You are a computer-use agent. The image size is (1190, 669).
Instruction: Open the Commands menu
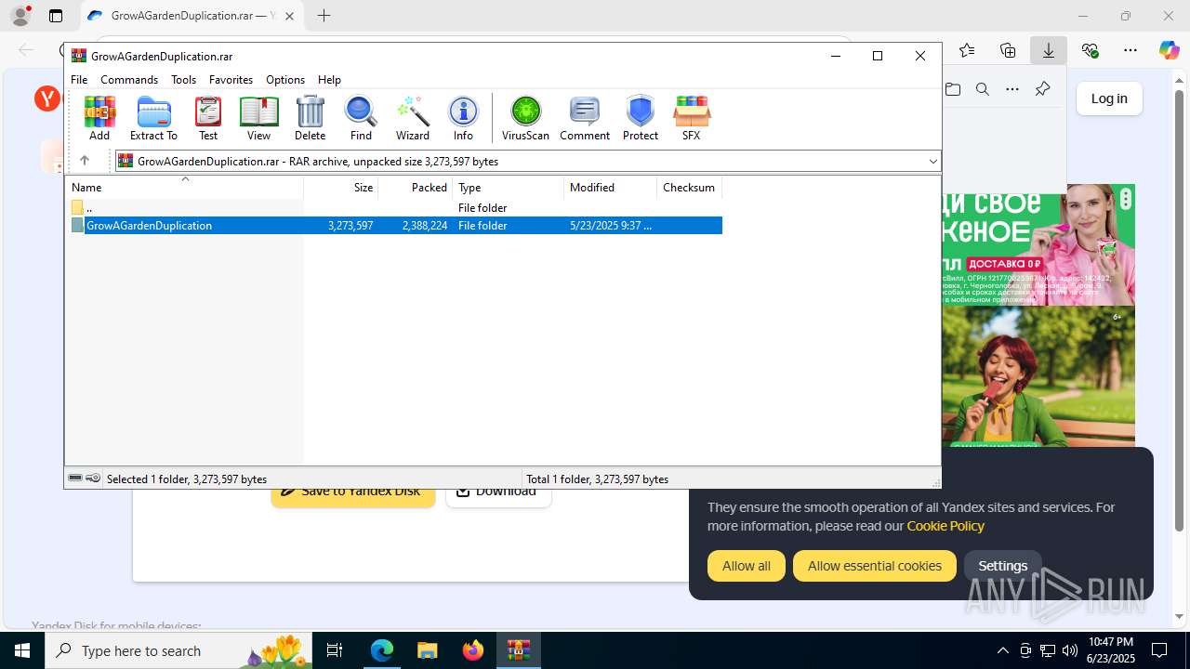point(129,80)
